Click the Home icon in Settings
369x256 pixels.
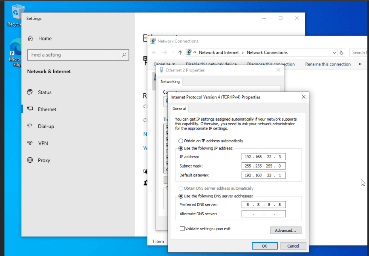click(30, 38)
